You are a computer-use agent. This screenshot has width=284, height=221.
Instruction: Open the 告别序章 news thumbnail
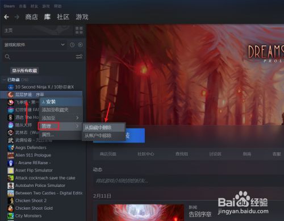140,212
